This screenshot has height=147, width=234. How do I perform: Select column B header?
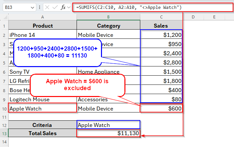pyautogui.click(x=108, y=17)
